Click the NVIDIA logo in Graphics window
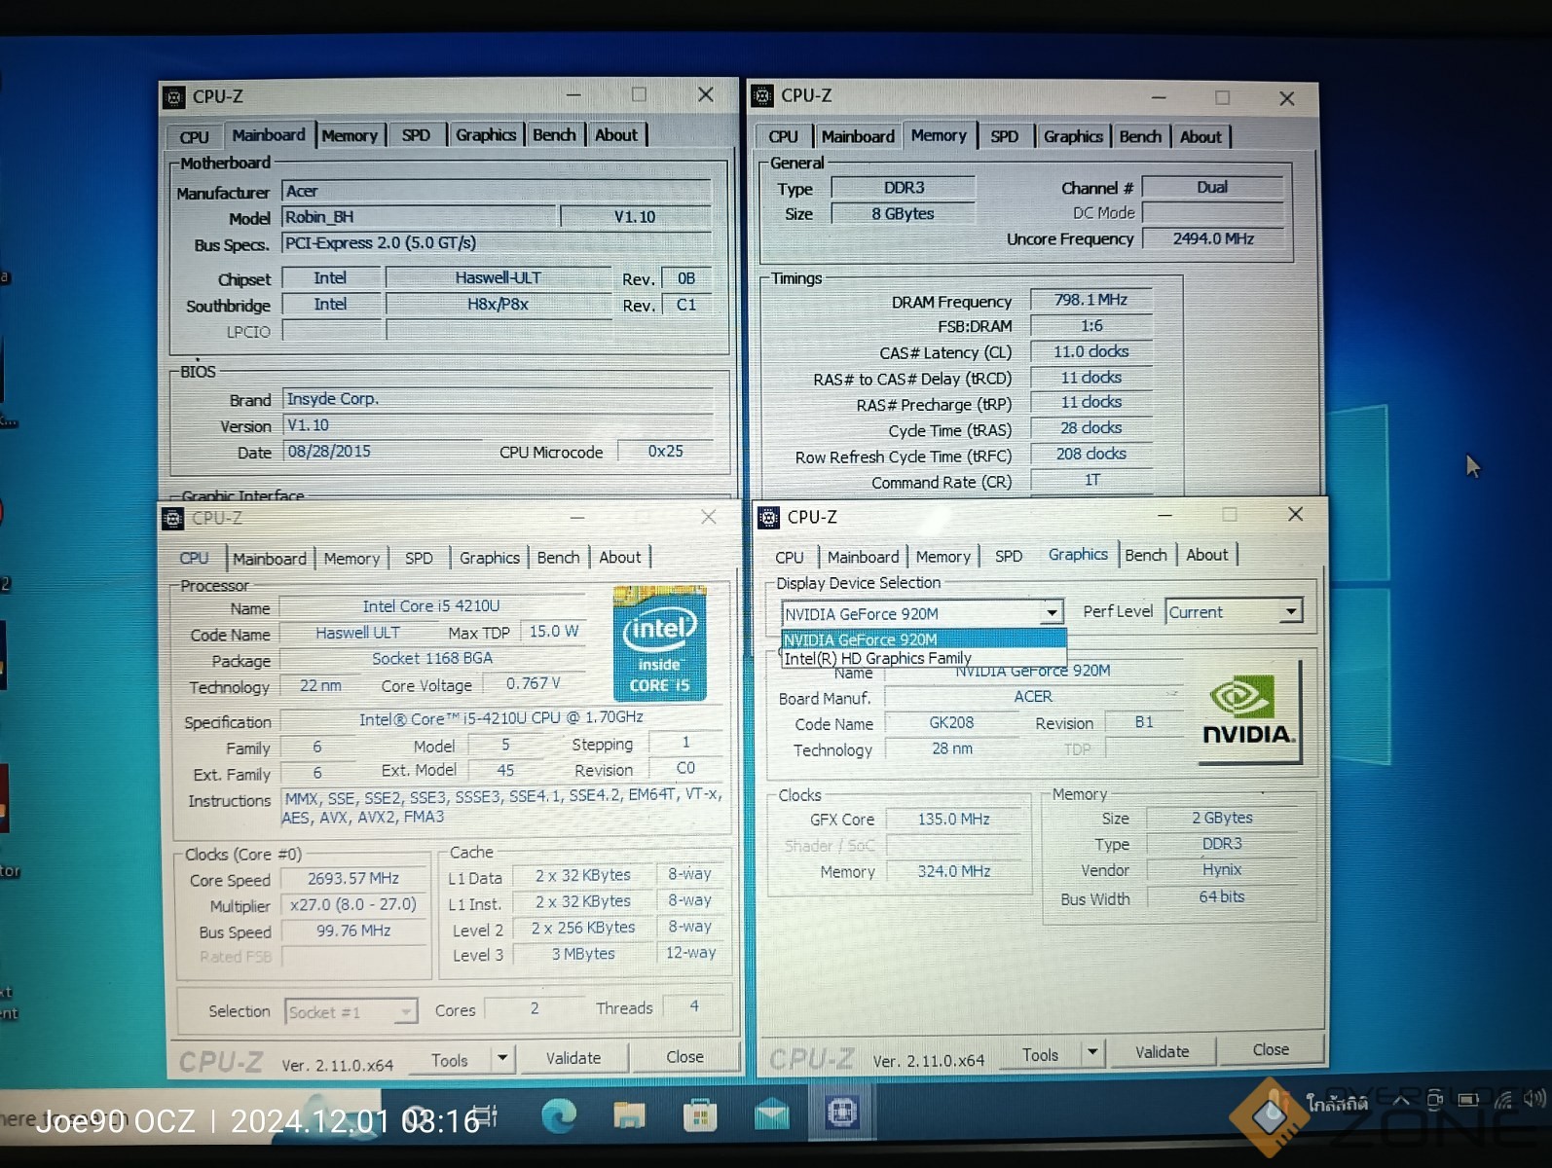Screen dimensions: 1552x1168 (x=1249, y=712)
